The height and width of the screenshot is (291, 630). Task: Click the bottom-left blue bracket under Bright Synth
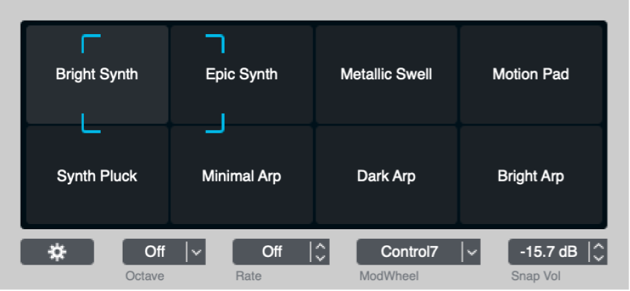pyautogui.click(x=89, y=126)
